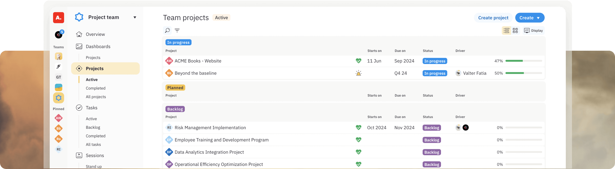Click warning alarm icon for Beyond the baseline
The height and width of the screenshot is (169, 615).
(358, 73)
